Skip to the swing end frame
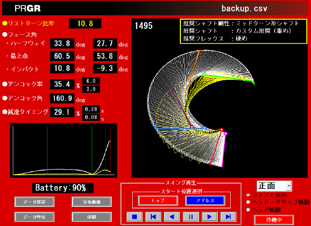311x226 pixels. (227, 217)
